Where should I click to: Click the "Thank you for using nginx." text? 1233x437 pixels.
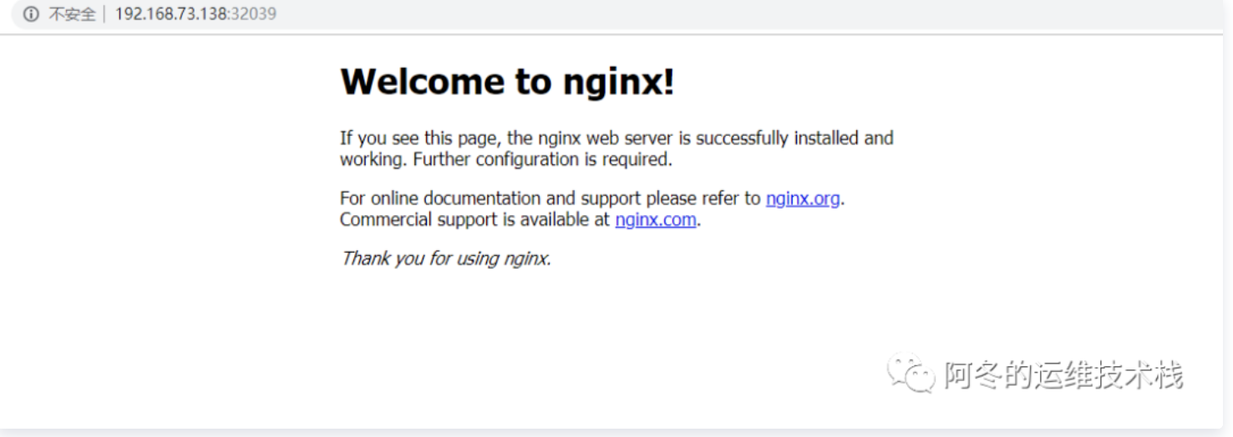click(446, 259)
